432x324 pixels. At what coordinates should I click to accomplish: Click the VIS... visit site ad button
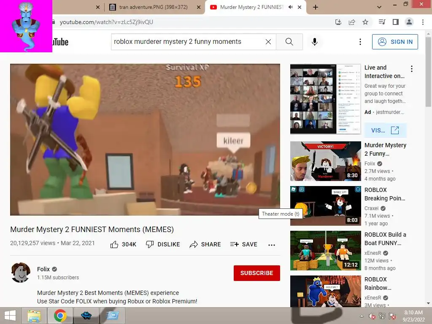tap(386, 130)
